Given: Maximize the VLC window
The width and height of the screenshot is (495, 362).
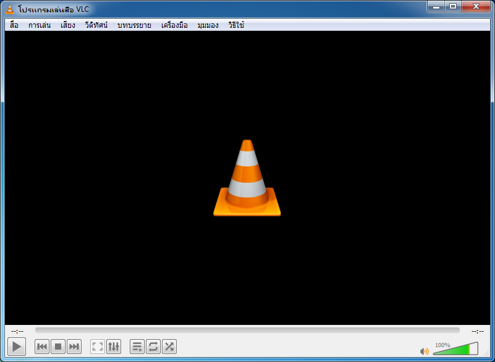Looking at the screenshot, I should coord(453,7).
